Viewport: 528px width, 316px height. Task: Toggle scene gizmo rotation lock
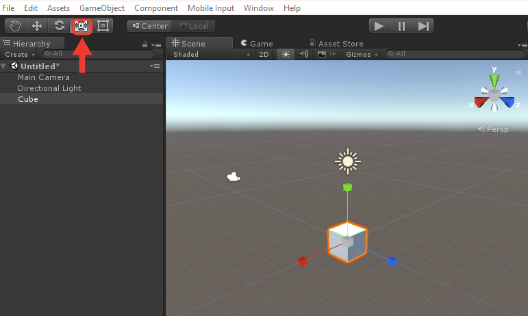[x=518, y=72]
